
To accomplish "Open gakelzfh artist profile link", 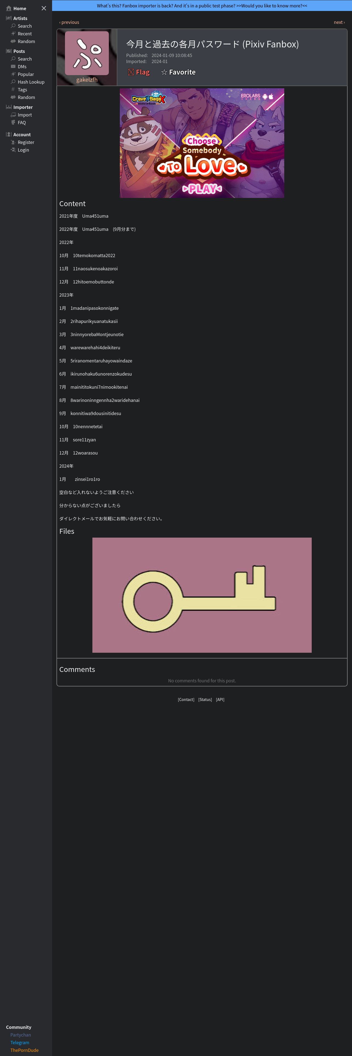I will (87, 80).
